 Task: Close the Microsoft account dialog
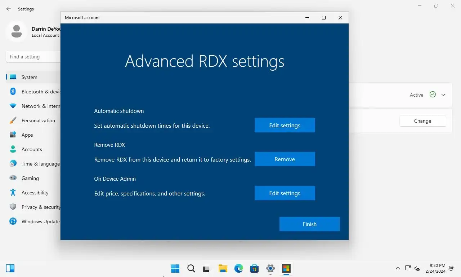coord(340,18)
